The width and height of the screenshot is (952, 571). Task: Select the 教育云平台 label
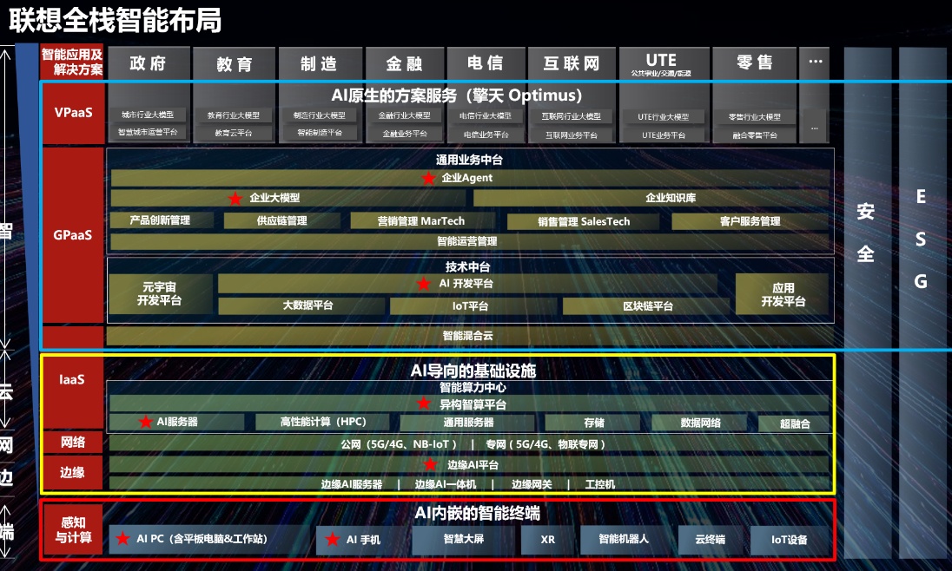pyautogui.click(x=234, y=133)
